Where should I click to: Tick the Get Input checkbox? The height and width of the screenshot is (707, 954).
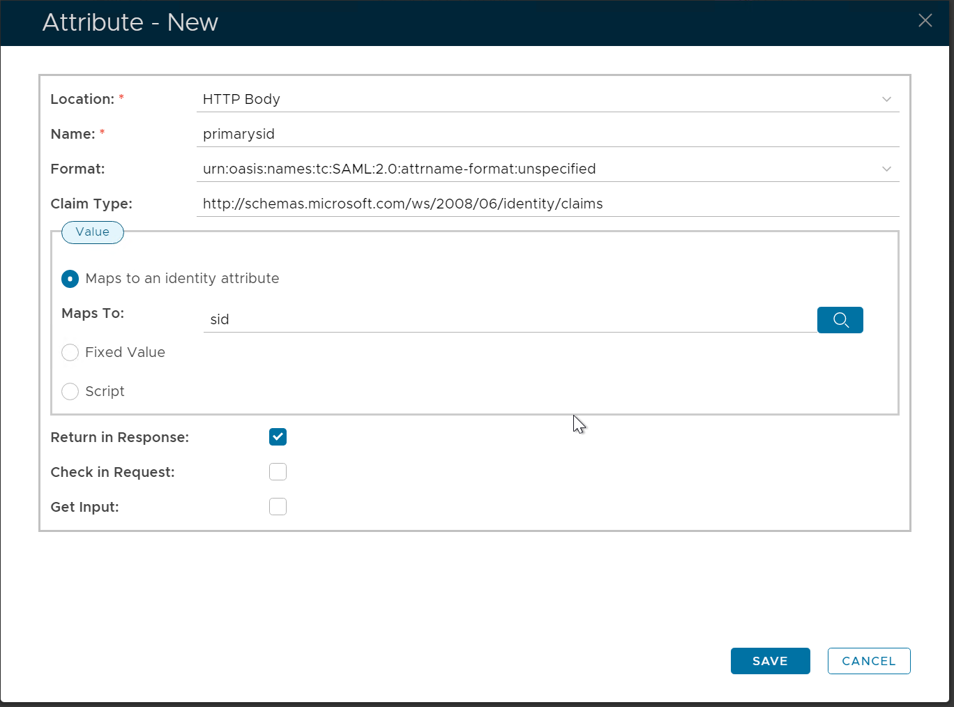coord(278,507)
